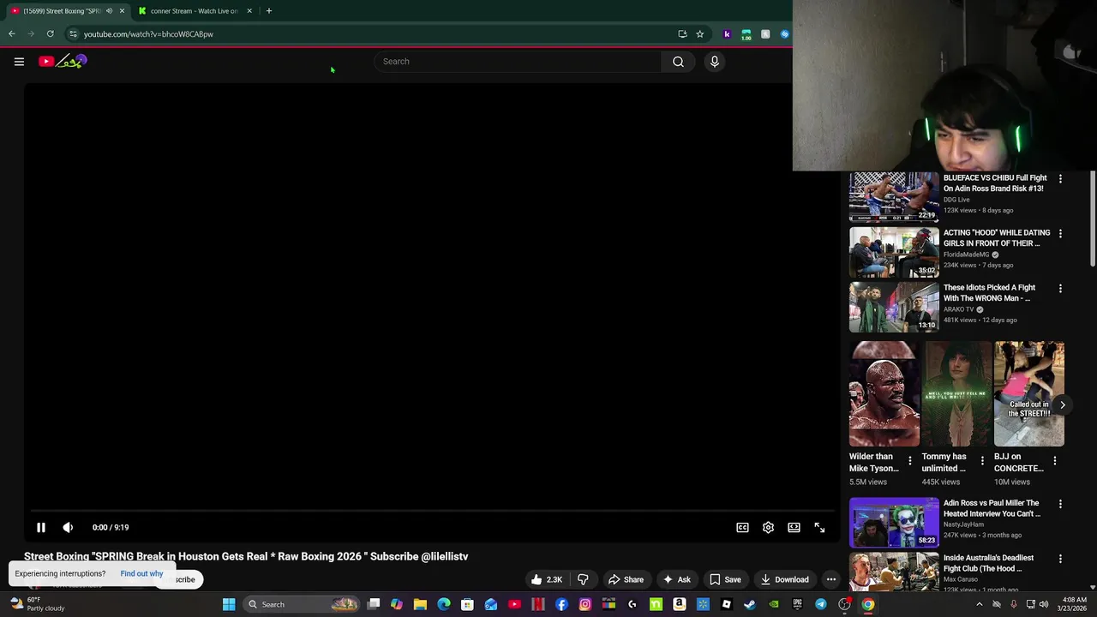Open options for BJJ on CONCRETE short

[x=1055, y=461]
